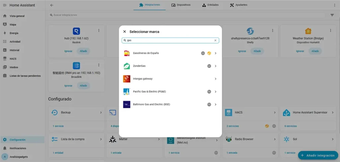340x162 pixels.
Task: Open the Backup 1 servicio link
Action: point(58,126)
